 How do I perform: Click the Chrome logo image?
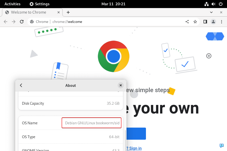[x=114, y=56]
